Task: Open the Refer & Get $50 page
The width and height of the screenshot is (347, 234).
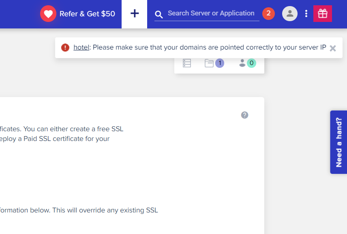Action: point(86,13)
